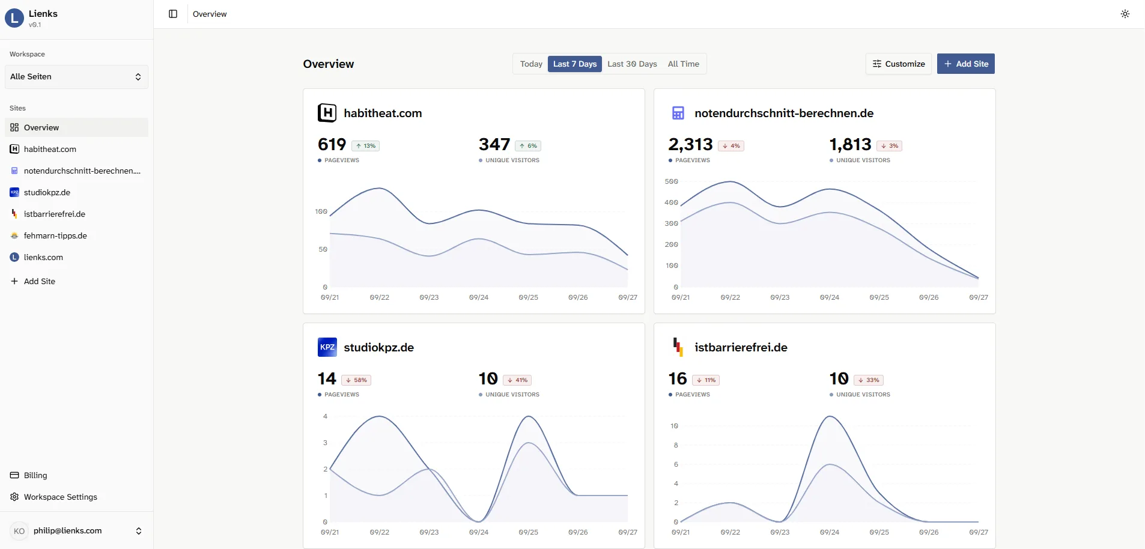This screenshot has width=1145, height=549.
Task: Open the studiokpz.de card title
Action: [378, 347]
